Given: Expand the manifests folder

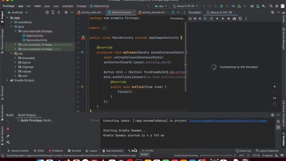Looking at the screenshot, I should tap(11, 22).
